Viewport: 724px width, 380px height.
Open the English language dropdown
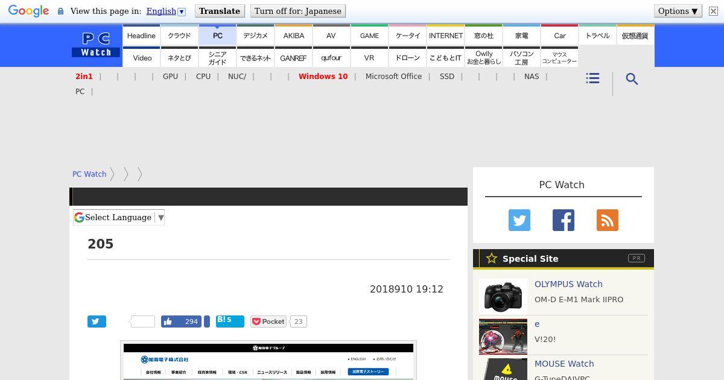166,11
